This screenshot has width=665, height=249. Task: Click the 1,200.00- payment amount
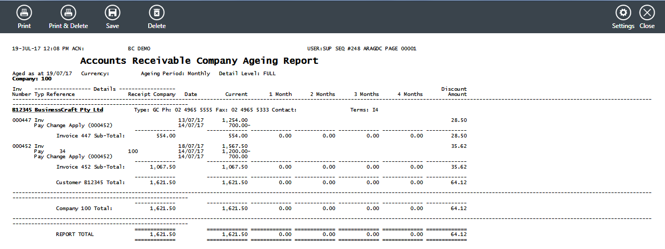click(236, 151)
